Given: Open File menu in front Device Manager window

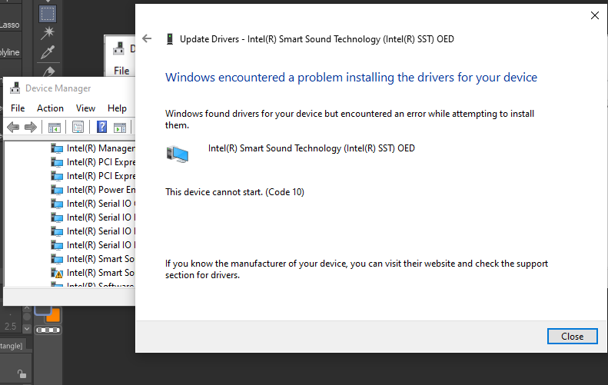Looking at the screenshot, I should tap(18, 108).
